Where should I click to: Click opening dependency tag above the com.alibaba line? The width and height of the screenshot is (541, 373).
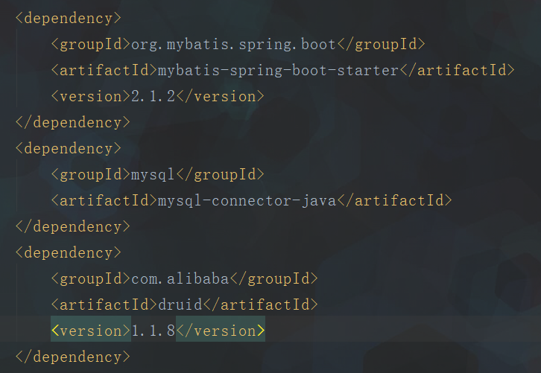click(69, 253)
